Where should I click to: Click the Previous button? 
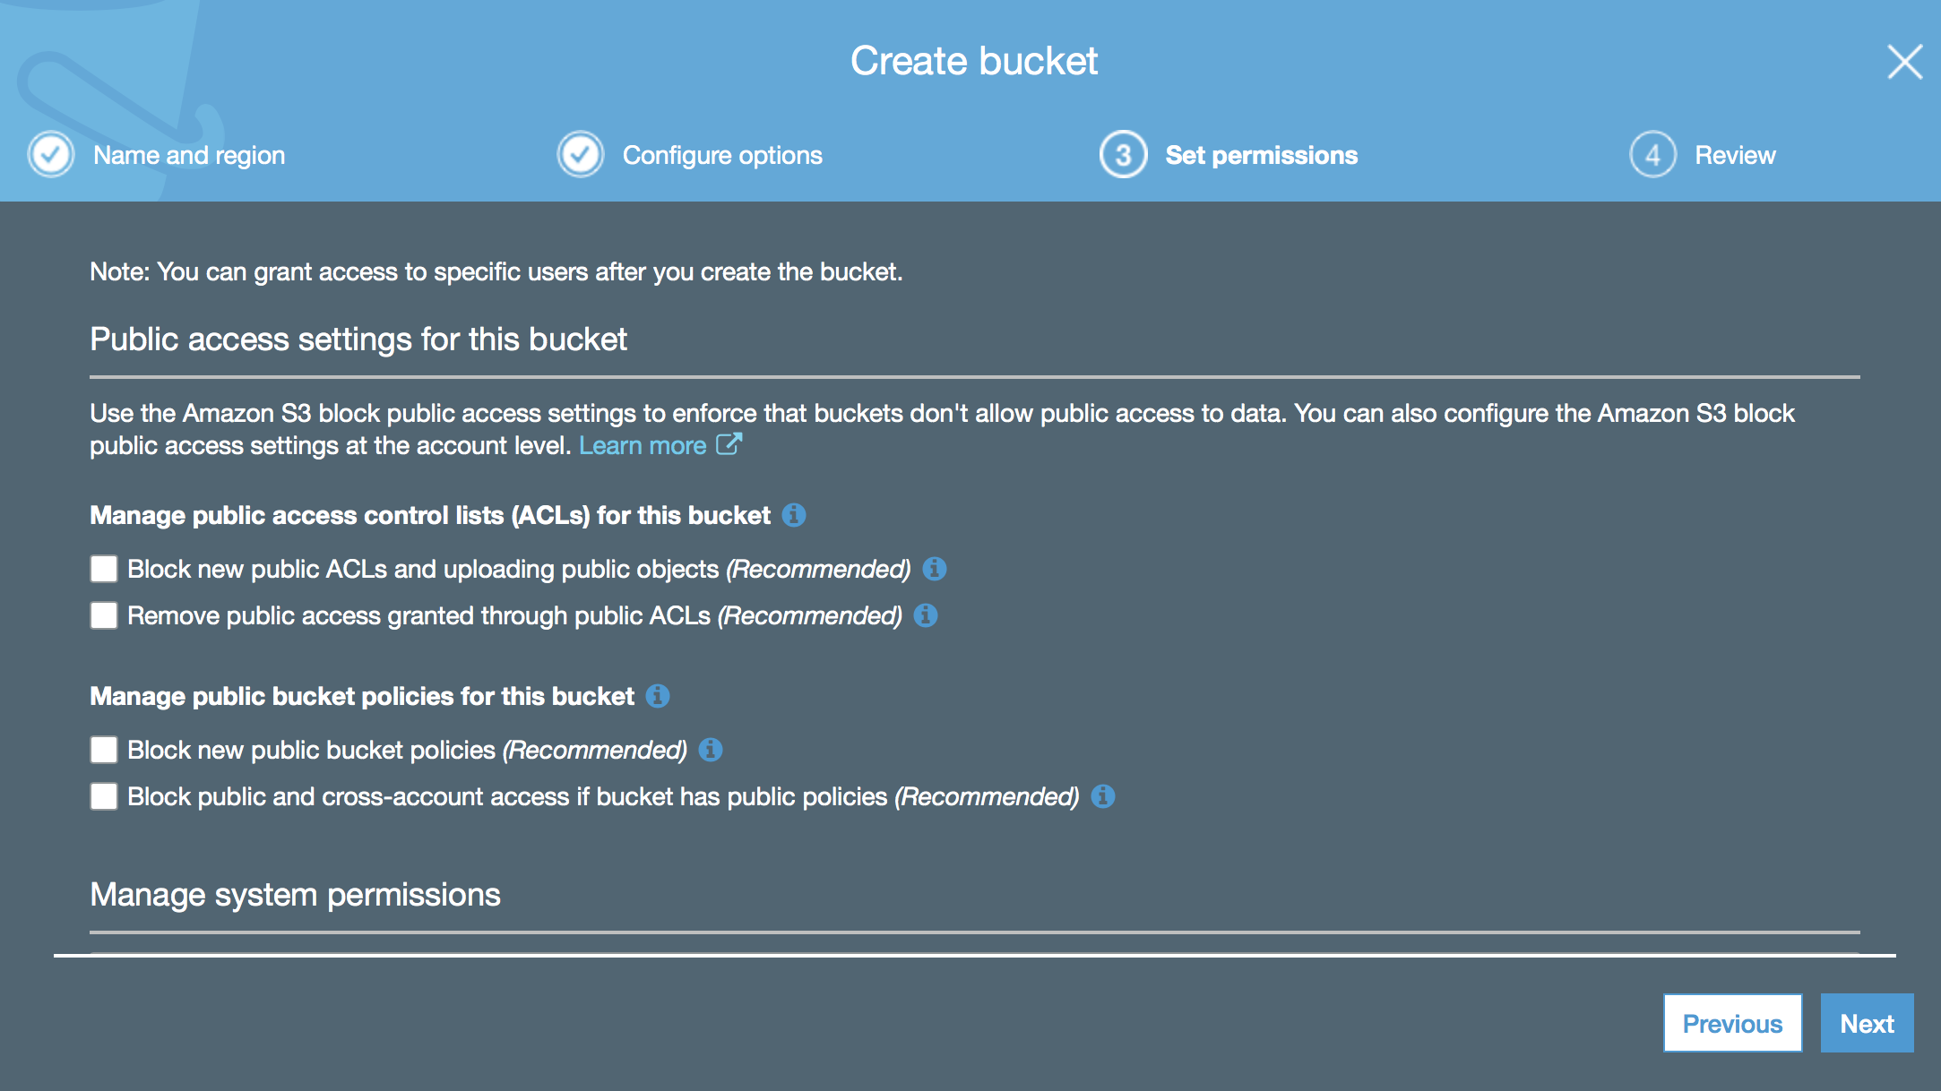1732,1023
